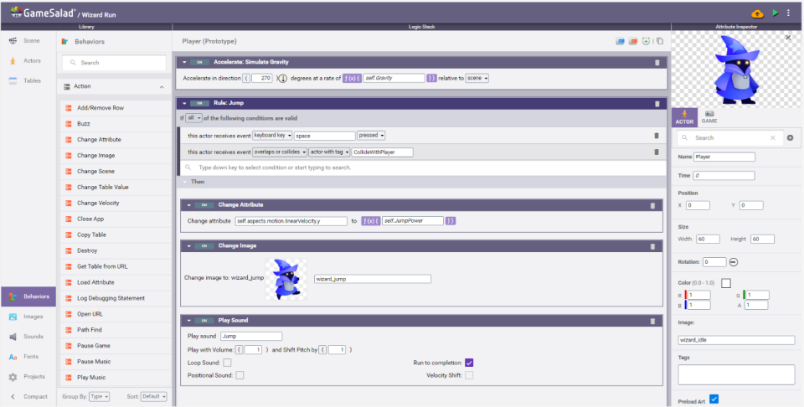Select the Behaviors library section
The height and width of the screenshot is (407, 804).
28,296
